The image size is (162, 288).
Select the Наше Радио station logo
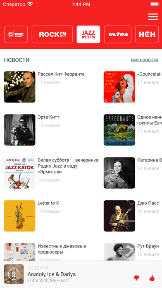[16, 34]
